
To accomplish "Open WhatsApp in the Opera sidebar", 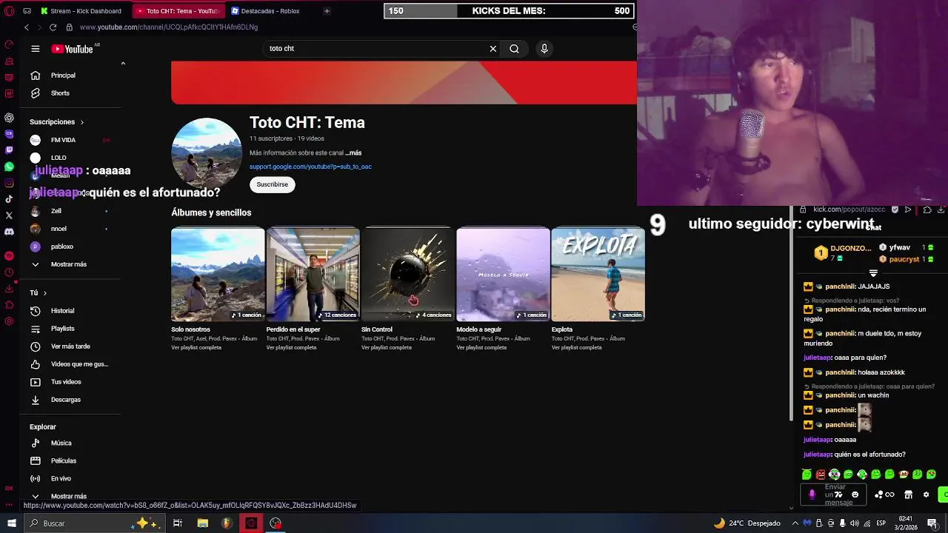I will tap(9, 167).
